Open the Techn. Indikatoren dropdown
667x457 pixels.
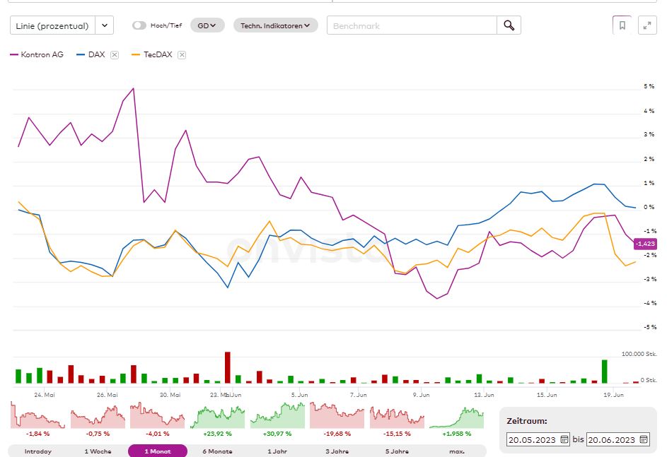point(275,25)
